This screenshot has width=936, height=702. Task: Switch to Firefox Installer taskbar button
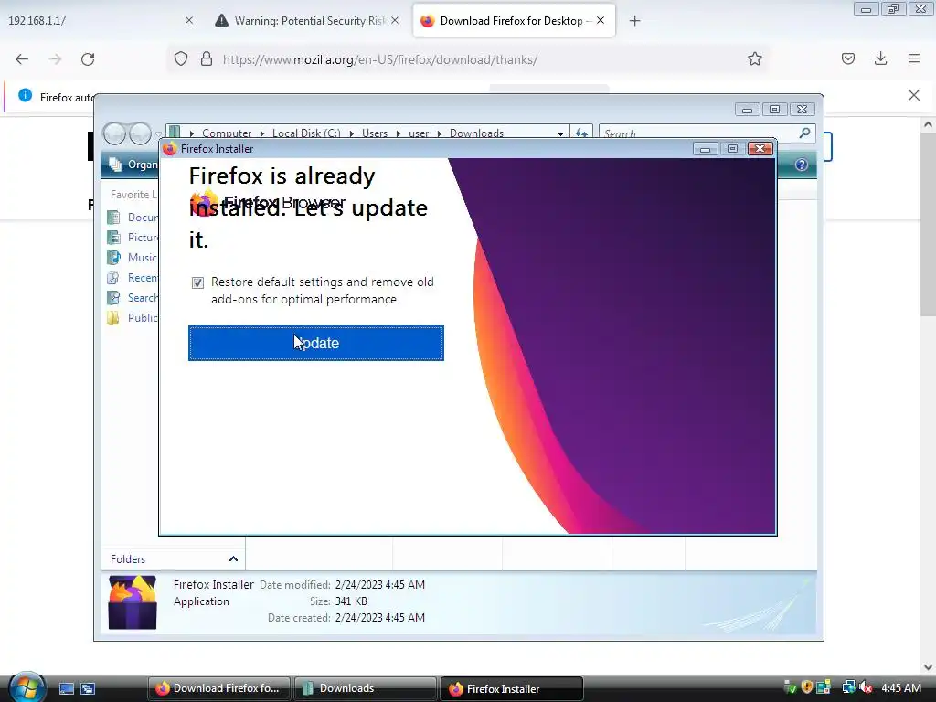click(x=512, y=688)
